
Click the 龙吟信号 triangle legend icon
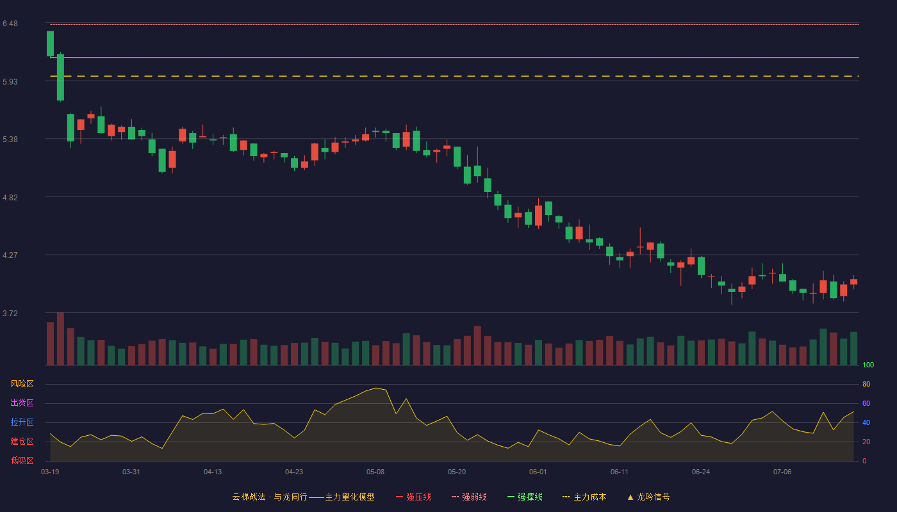630,497
